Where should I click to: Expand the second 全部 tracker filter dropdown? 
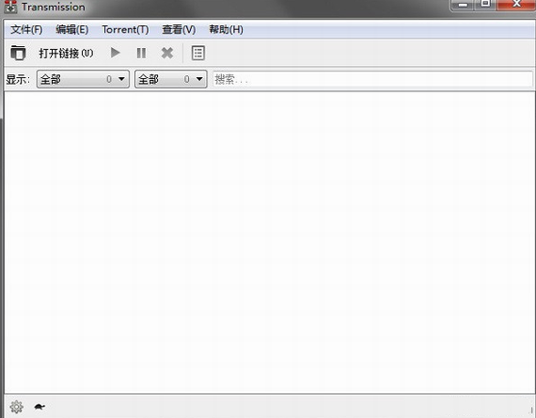tap(171, 79)
